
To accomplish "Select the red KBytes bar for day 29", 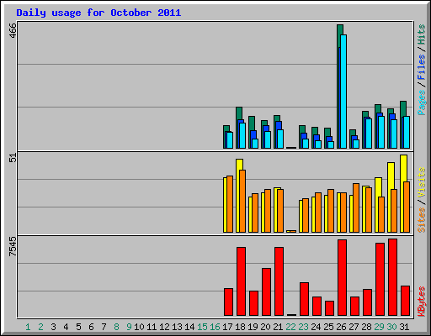I will (x=380, y=279).
